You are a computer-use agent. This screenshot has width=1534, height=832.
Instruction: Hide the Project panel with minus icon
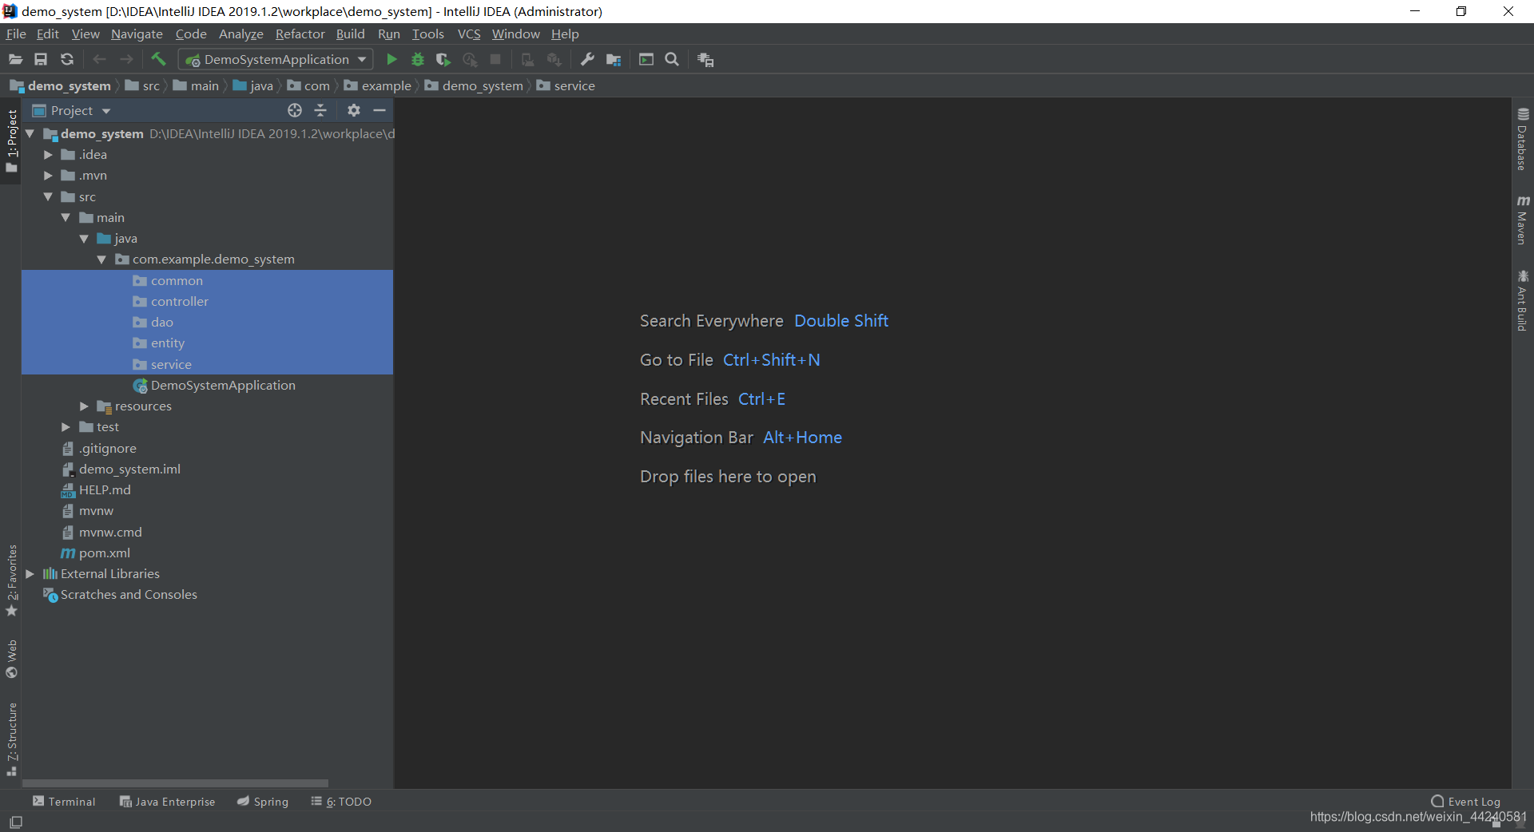(x=380, y=110)
